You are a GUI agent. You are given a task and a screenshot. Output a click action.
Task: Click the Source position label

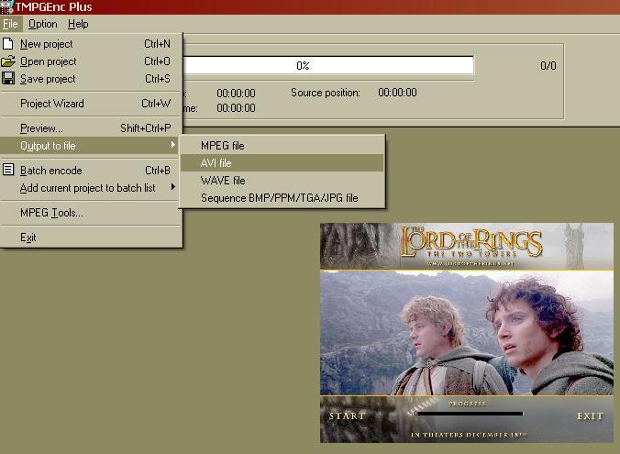coord(326,93)
